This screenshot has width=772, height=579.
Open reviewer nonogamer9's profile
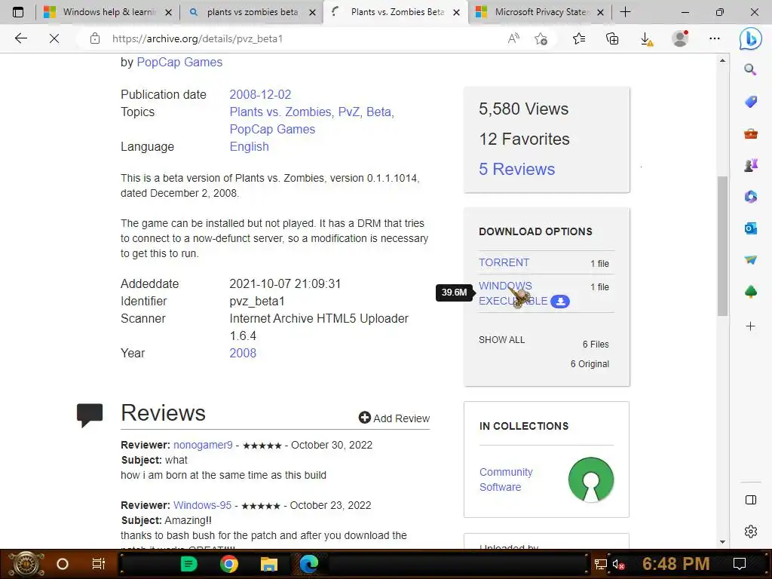coord(203,445)
